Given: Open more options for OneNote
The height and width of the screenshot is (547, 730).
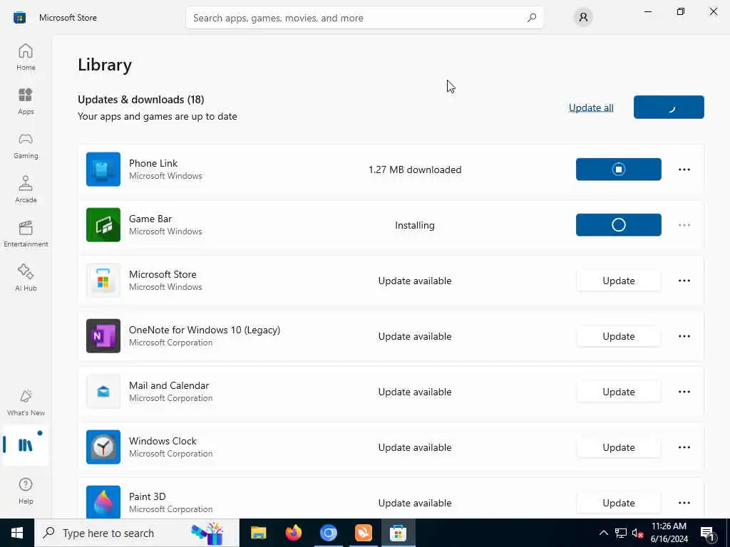Looking at the screenshot, I should (684, 336).
